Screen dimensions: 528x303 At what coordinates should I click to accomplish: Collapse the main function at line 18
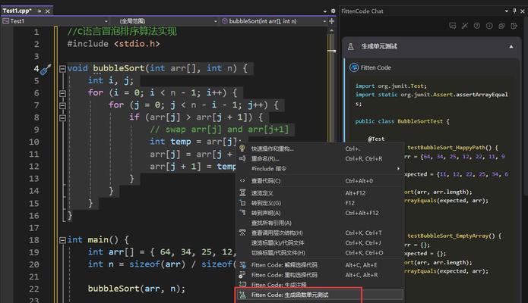coord(62,240)
